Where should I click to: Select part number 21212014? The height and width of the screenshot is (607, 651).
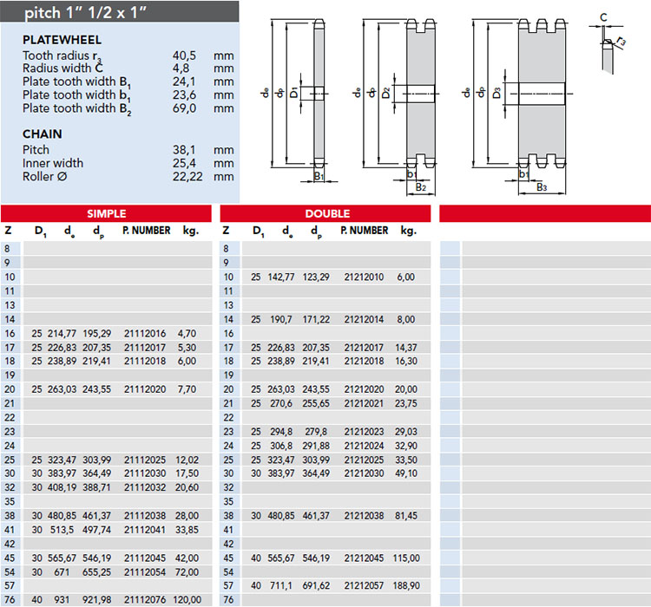[364, 319]
